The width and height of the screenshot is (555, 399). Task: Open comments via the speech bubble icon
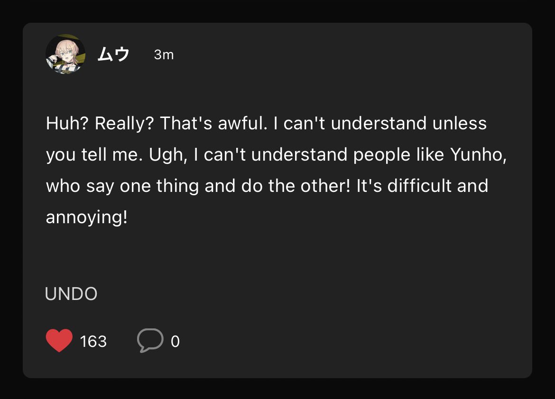[x=150, y=340]
